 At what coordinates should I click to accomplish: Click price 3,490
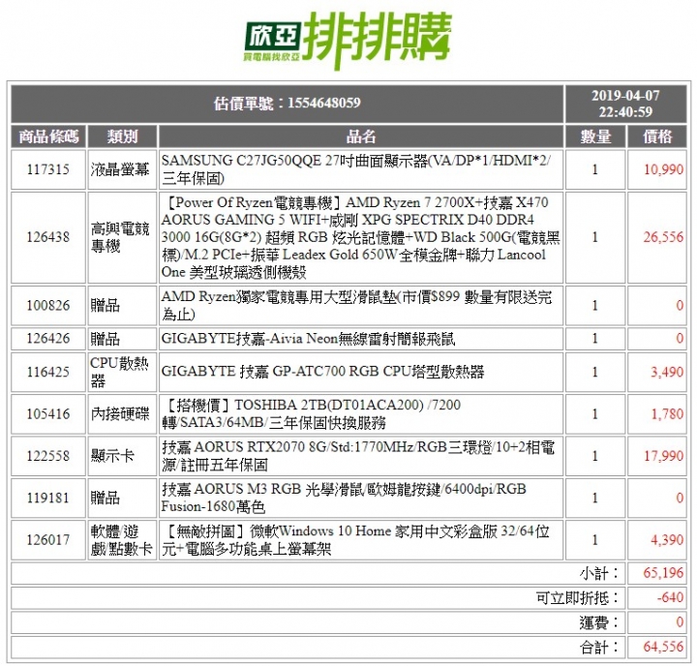667,372
